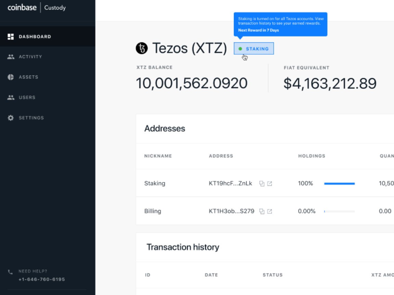Viewport: 394px width, 295px height.
Task: Open the Assets section
Action: [48, 77]
